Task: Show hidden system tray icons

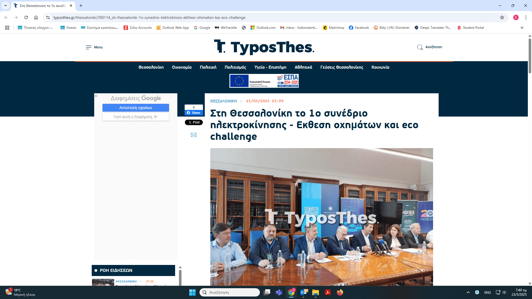Action: (468, 292)
